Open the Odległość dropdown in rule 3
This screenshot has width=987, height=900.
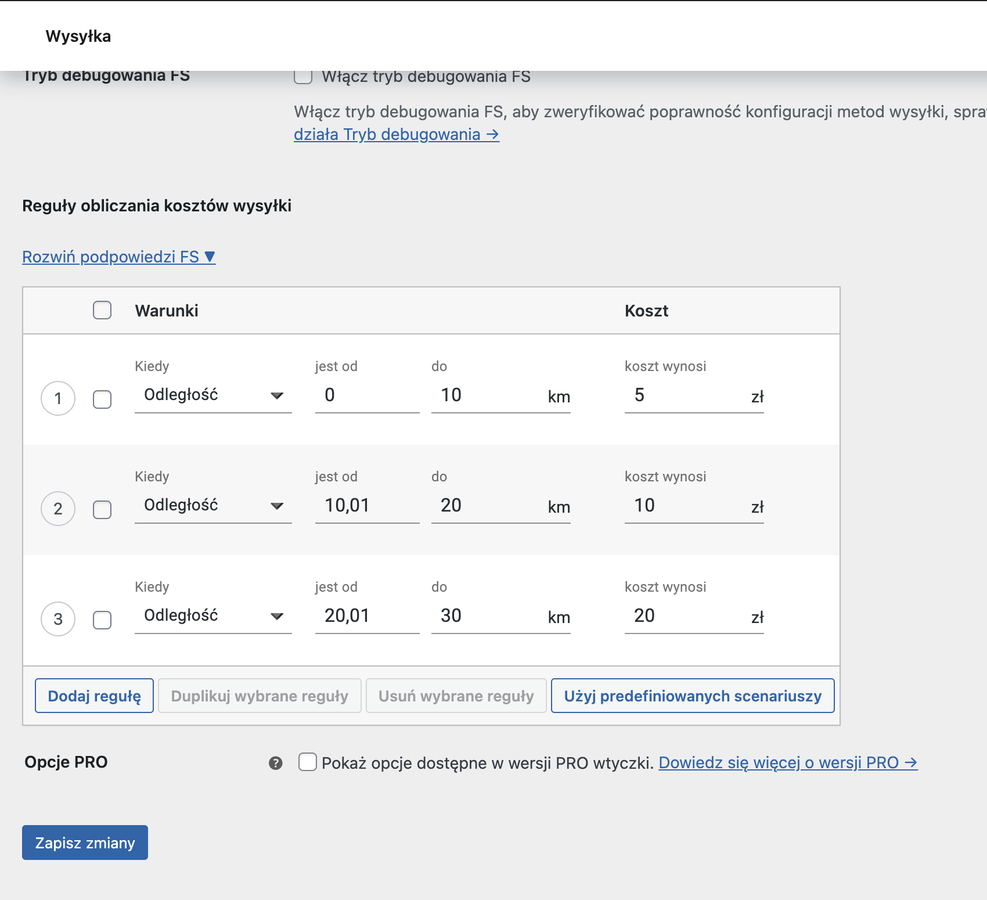[x=213, y=616]
